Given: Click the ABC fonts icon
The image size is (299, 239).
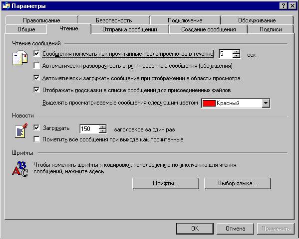Looking at the screenshot, I should click(x=20, y=169).
